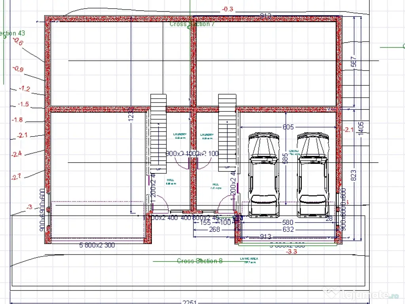Select the garage door opening marked 5 800x2 300

pos(97,245)
